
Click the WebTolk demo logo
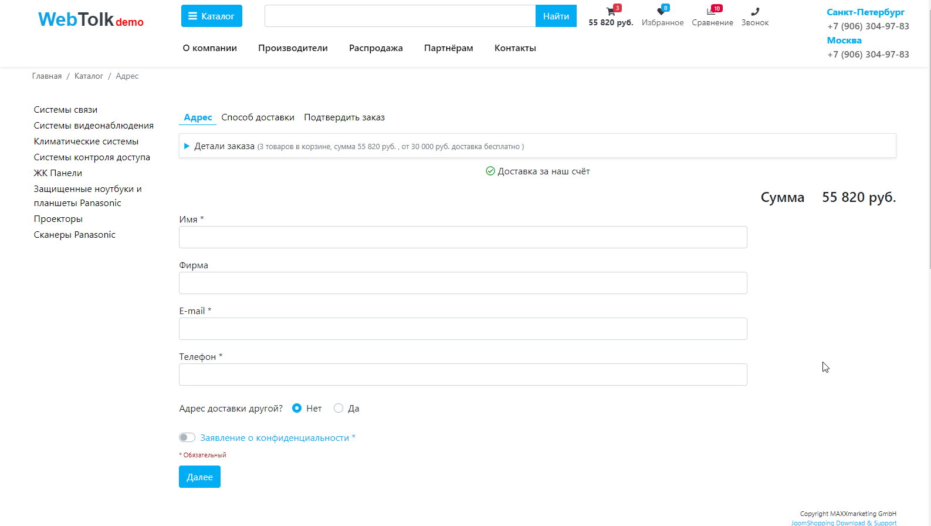91,20
